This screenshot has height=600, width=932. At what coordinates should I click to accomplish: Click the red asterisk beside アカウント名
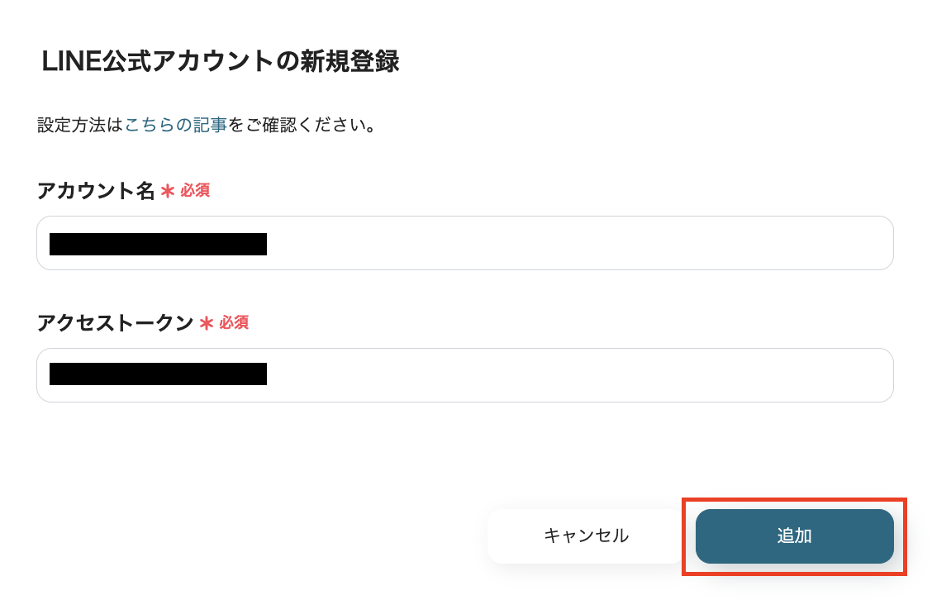(168, 191)
